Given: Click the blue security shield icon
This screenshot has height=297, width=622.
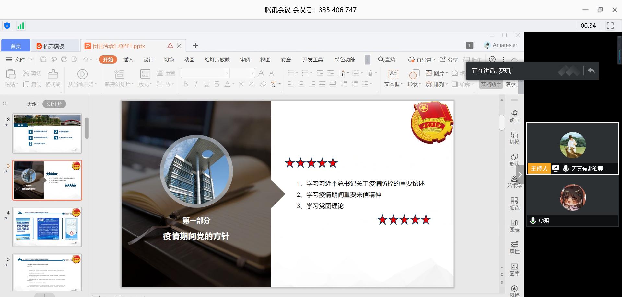Looking at the screenshot, I should [x=7, y=26].
